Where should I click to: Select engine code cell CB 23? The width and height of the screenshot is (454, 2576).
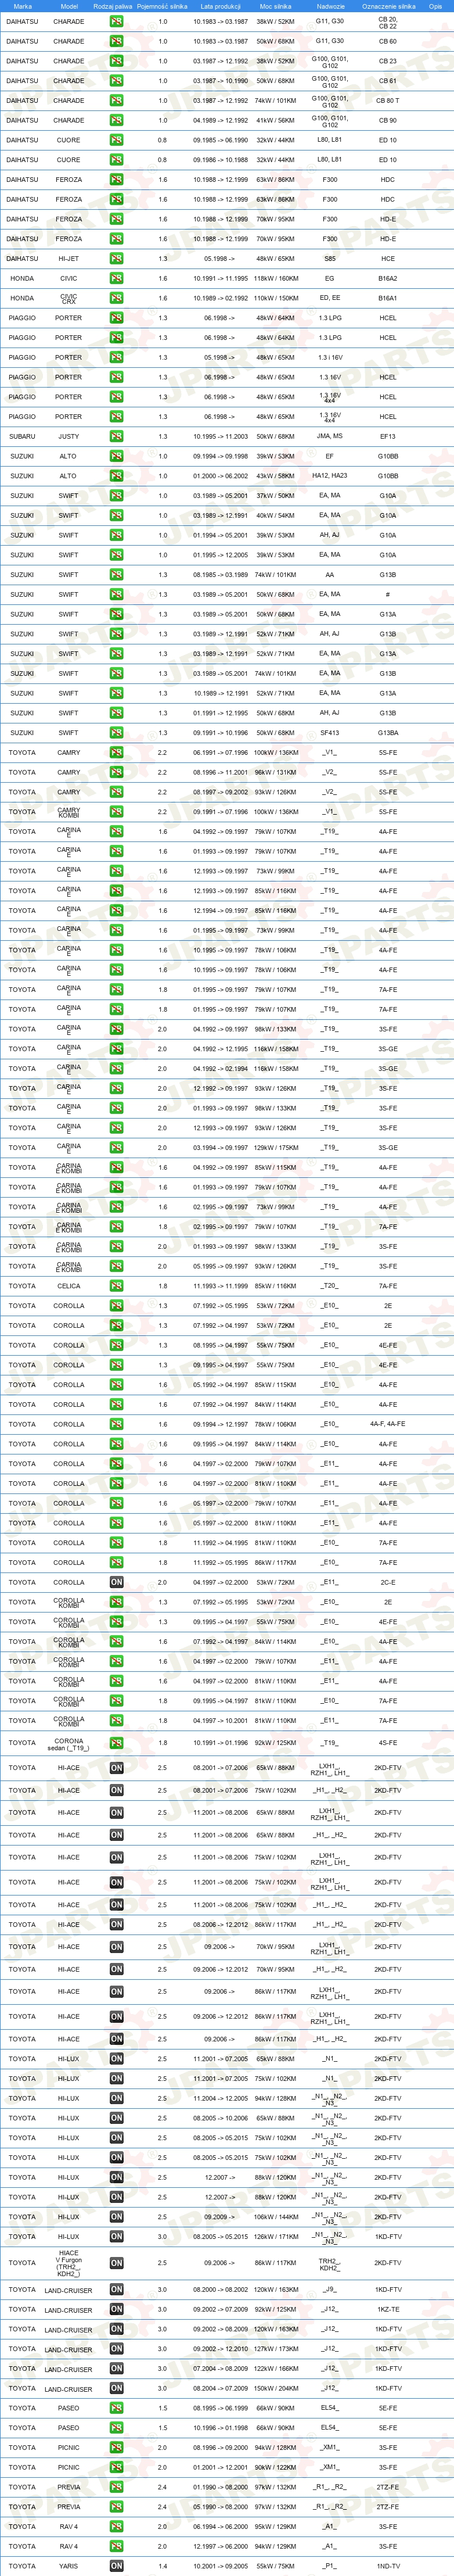tap(387, 61)
